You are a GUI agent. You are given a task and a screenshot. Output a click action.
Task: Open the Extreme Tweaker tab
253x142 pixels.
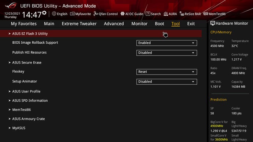click(x=79, y=24)
